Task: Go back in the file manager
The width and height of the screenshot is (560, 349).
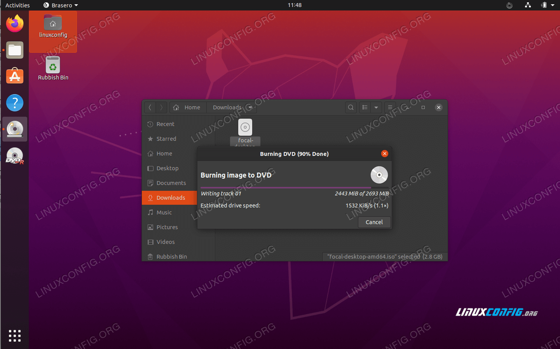Action: click(x=150, y=107)
